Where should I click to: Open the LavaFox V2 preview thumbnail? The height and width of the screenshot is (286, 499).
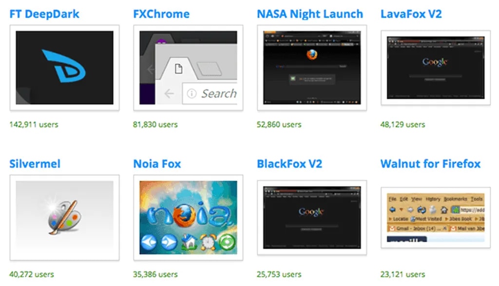coord(436,68)
